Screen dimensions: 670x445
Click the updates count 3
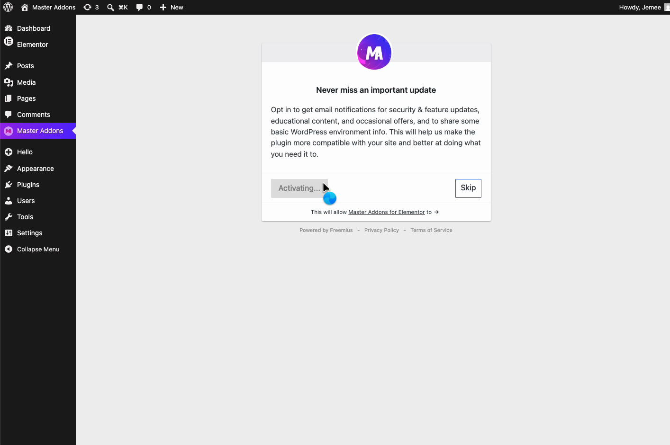[x=97, y=7]
